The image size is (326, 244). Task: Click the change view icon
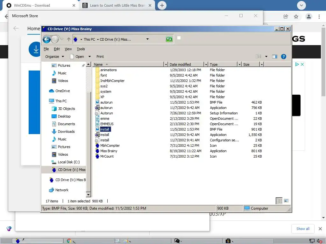[x=259, y=57]
